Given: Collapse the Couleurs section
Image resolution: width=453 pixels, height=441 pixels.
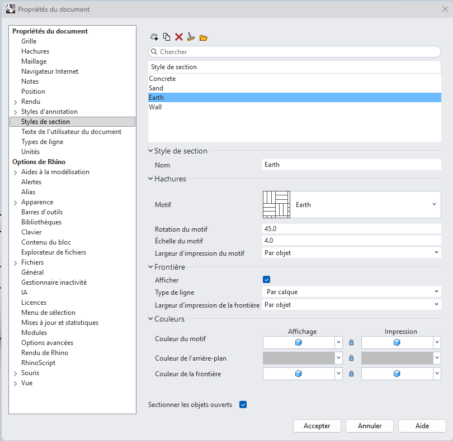Looking at the screenshot, I should [x=150, y=319].
